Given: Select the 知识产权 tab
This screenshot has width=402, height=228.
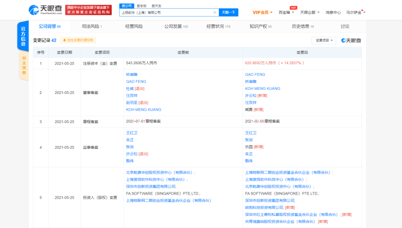Looking at the screenshot, I should pos(261,26).
